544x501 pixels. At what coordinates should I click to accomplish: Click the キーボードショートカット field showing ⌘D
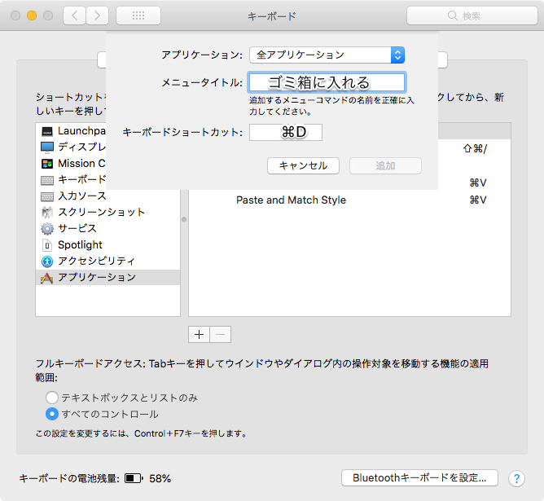coord(286,132)
